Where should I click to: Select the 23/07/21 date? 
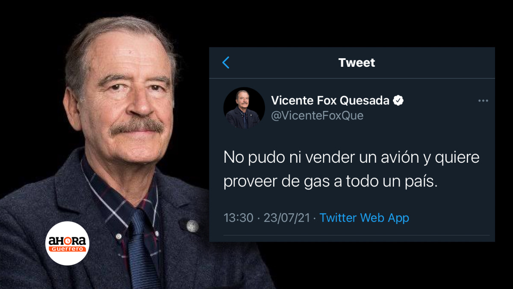click(287, 218)
